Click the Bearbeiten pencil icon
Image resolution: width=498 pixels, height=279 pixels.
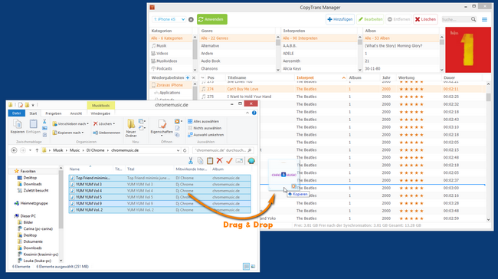coord(361,19)
